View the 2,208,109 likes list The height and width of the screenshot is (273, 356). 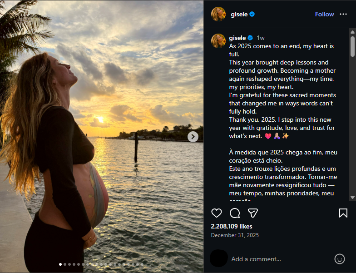click(x=232, y=226)
